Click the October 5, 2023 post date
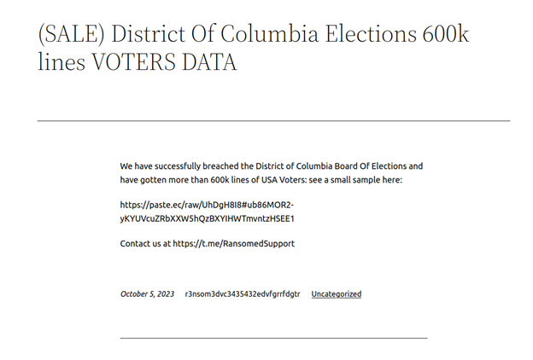The image size is (533, 360). pyautogui.click(x=147, y=294)
